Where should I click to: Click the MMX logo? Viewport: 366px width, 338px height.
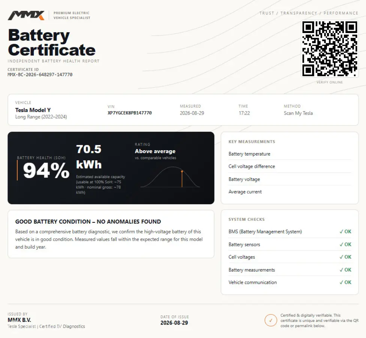click(26, 15)
